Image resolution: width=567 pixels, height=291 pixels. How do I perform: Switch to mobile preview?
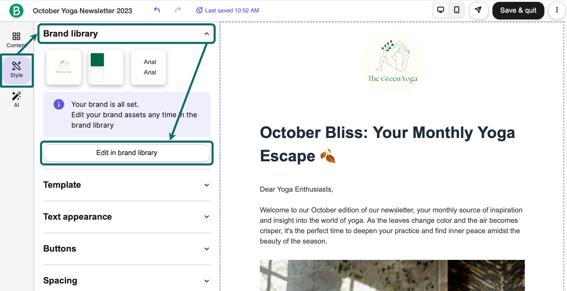pos(457,10)
